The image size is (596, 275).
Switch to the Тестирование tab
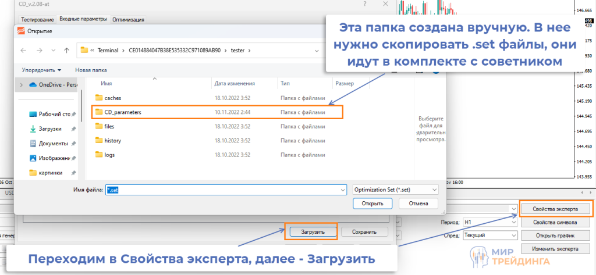pos(38,19)
